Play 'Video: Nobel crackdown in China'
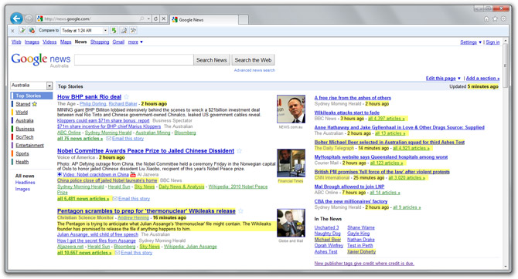The image size is (518, 279). (x=95, y=175)
